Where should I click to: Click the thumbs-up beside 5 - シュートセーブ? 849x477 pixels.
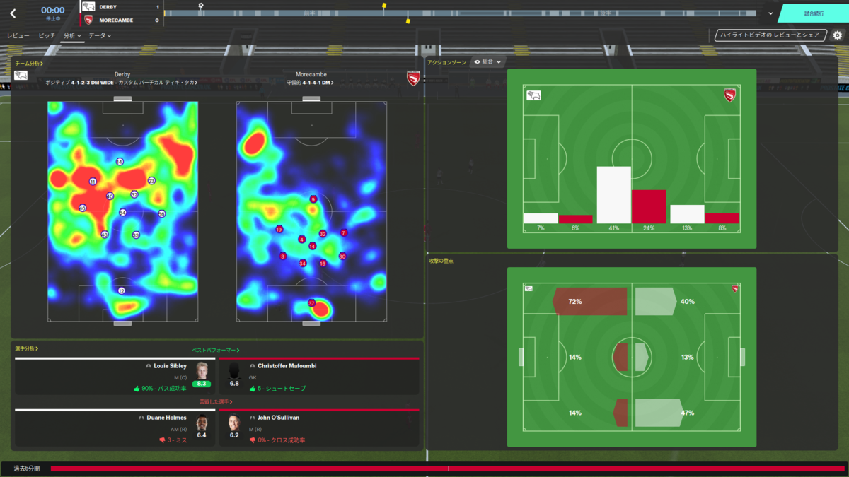(253, 389)
